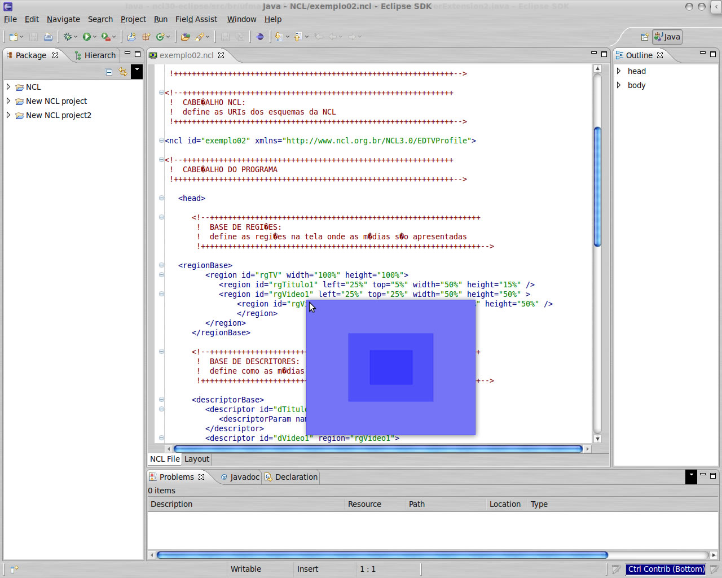Collapse the code fold beside head tag
722x578 pixels.
[161, 198]
